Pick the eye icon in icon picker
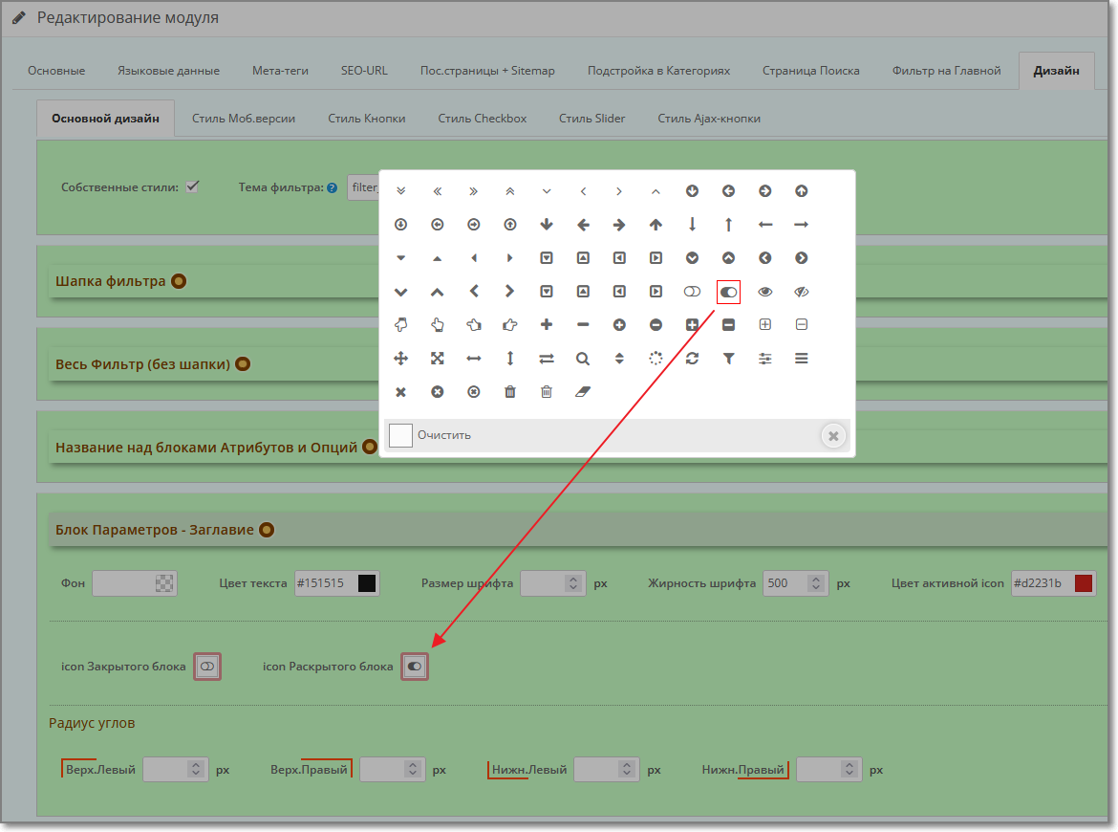Viewport: 1118px width, 832px height. (764, 292)
